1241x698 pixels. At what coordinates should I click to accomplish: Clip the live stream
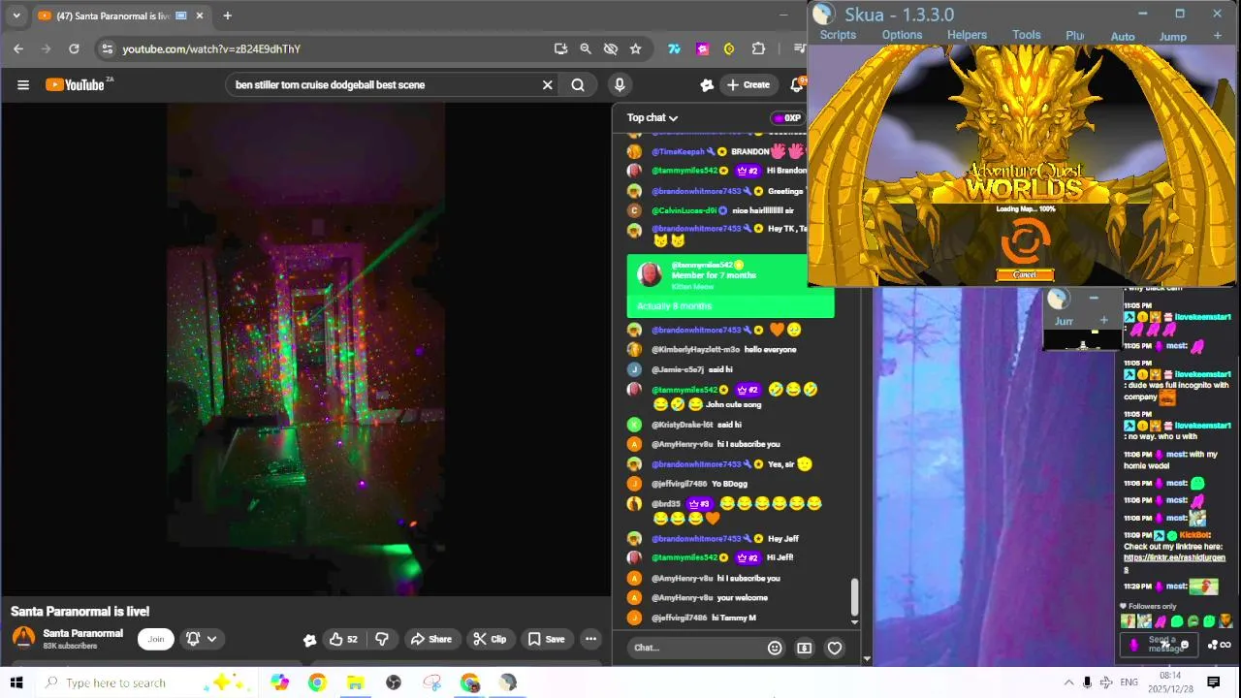[490, 639]
